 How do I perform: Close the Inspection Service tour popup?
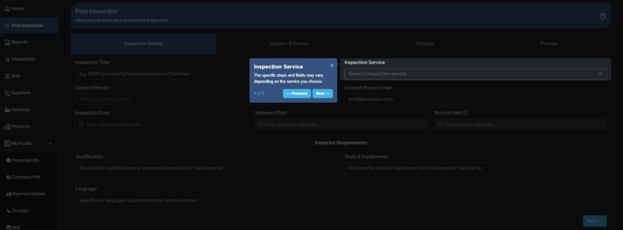[x=332, y=66]
